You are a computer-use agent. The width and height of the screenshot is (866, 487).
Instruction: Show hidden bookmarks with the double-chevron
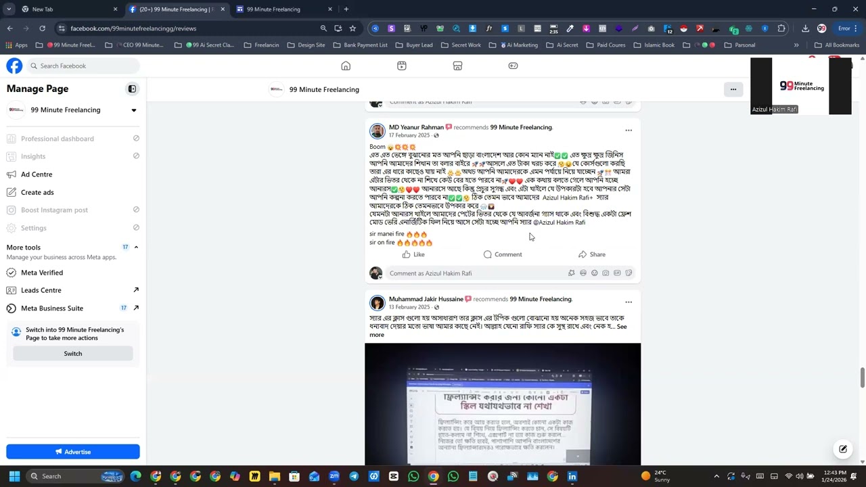point(796,45)
